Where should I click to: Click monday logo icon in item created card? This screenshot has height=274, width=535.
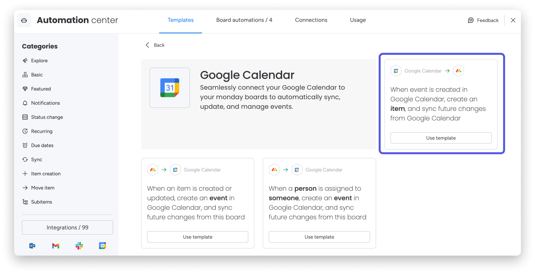[x=153, y=170]
